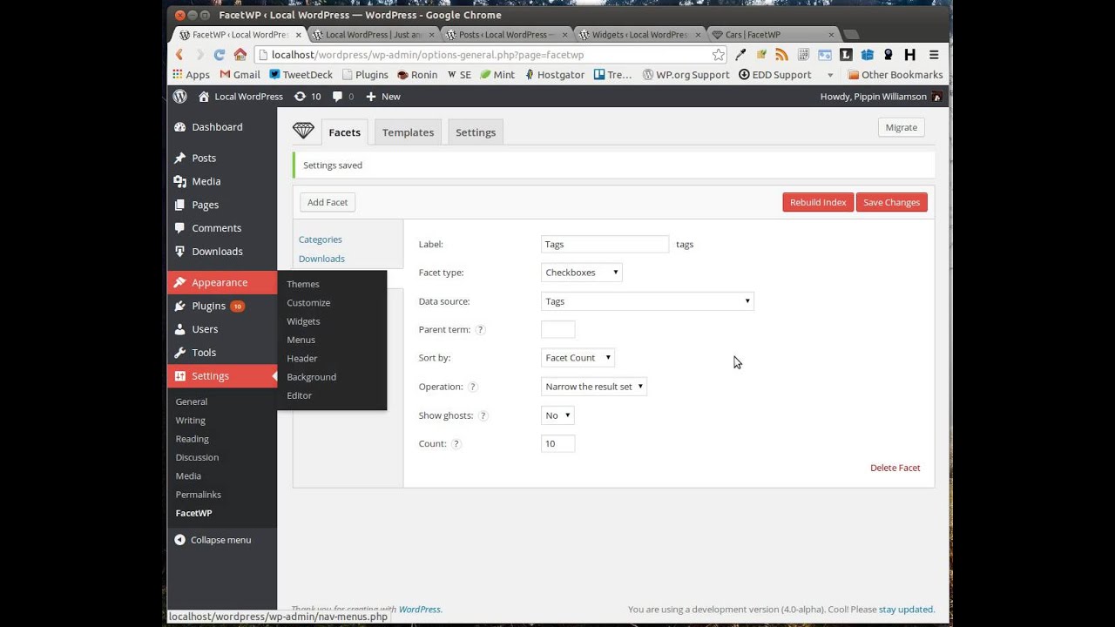Open the Operation dropdown
This screenshot has height=627, width=1115.
(593, 387)
